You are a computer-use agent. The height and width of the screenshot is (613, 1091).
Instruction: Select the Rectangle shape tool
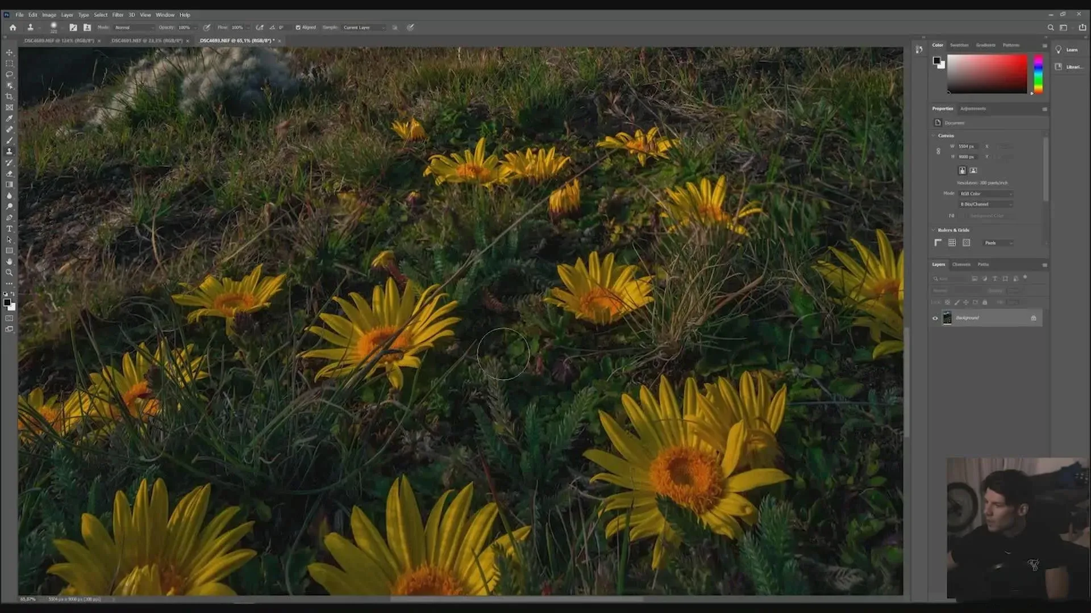tap(9, 250)
